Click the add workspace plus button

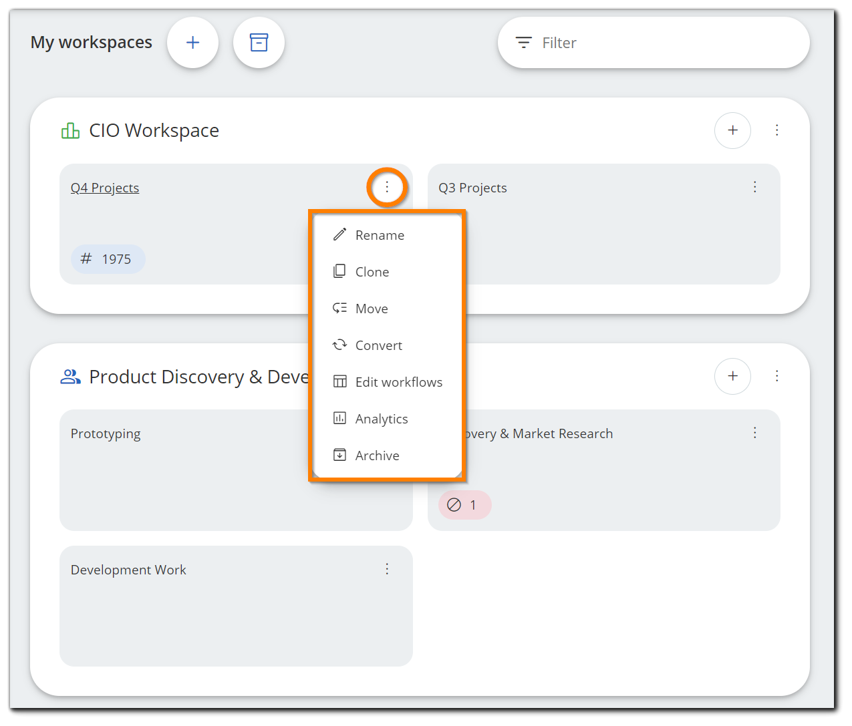[x=192, y=43]
